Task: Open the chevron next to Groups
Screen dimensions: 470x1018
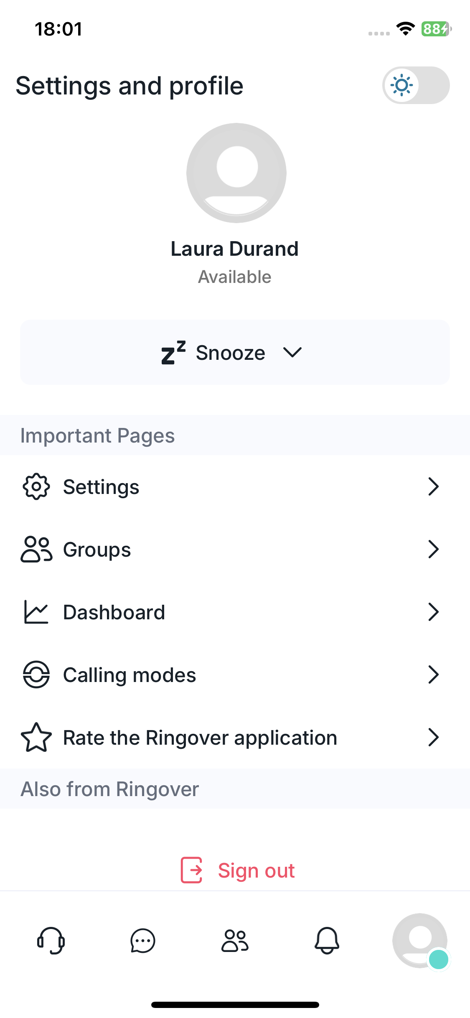Action: (x=433, y=549)
